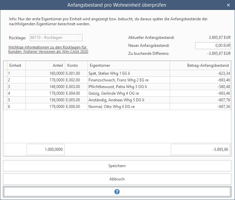Click account E.006.00 for Normal, Otto

tap(76, 107)
